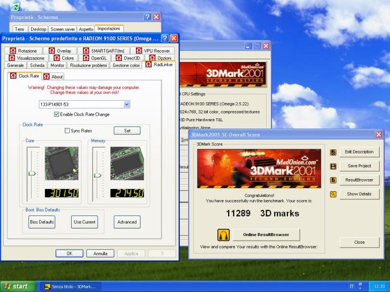This screenshot has width=390, height=292.
Task: Tick the Sync Rates checkbox
Action: point(67,131)
